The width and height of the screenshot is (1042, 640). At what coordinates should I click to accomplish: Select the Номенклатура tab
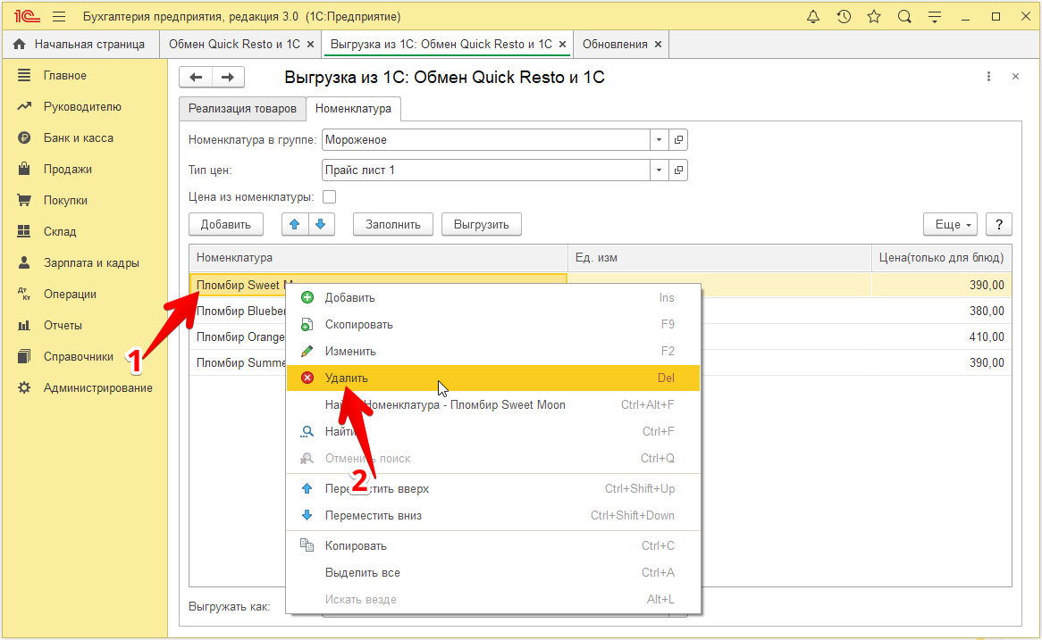(x=353, y=108)
